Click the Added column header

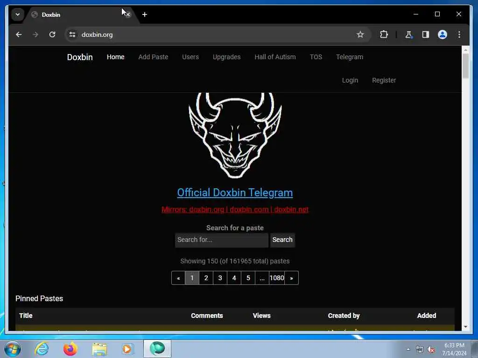point(427,316)
